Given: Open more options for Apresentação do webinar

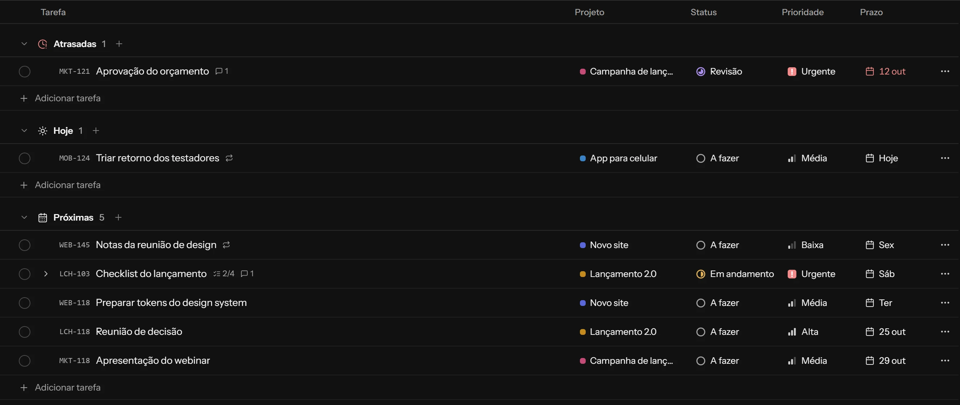Looking at the screenshot, I should click(x=945, y=360).
